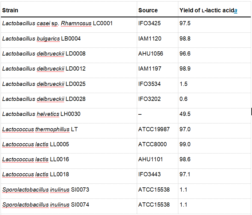This screenshot has height=215, width=252.
Task: Click the ATCC19987 source cell
Action: [154, 129]
